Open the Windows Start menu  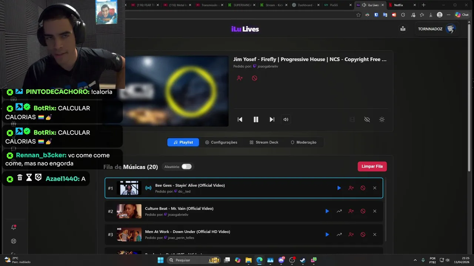(x=160, y=260)
